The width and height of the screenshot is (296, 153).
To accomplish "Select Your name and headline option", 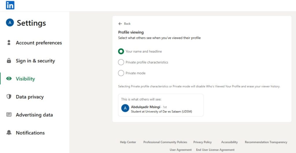I will tap(121, 51).
